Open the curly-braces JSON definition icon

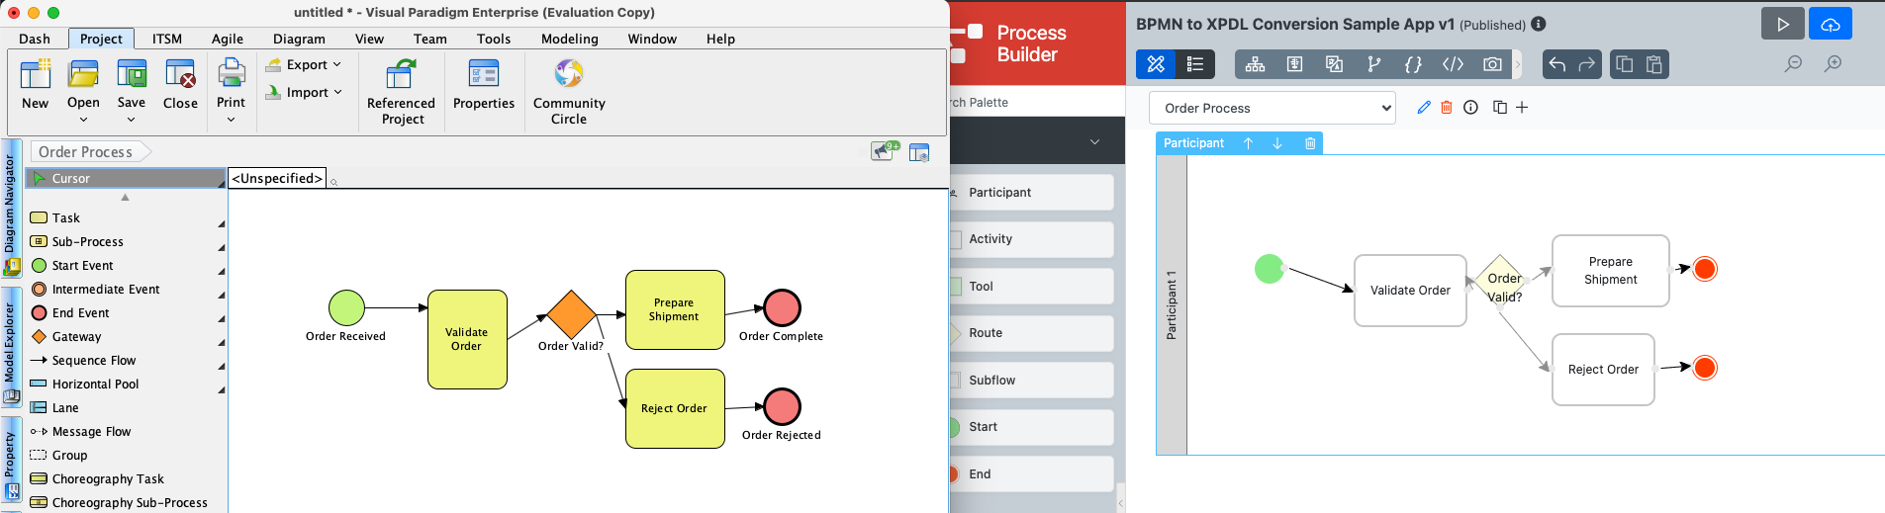(1413, 64)
